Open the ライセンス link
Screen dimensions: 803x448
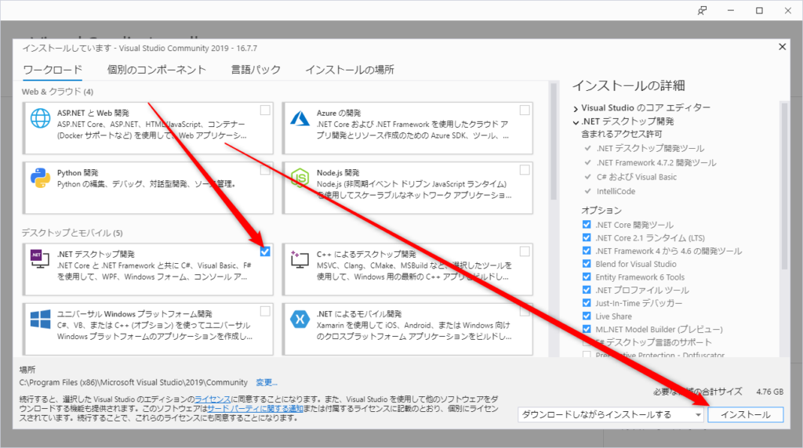(212, 399)
